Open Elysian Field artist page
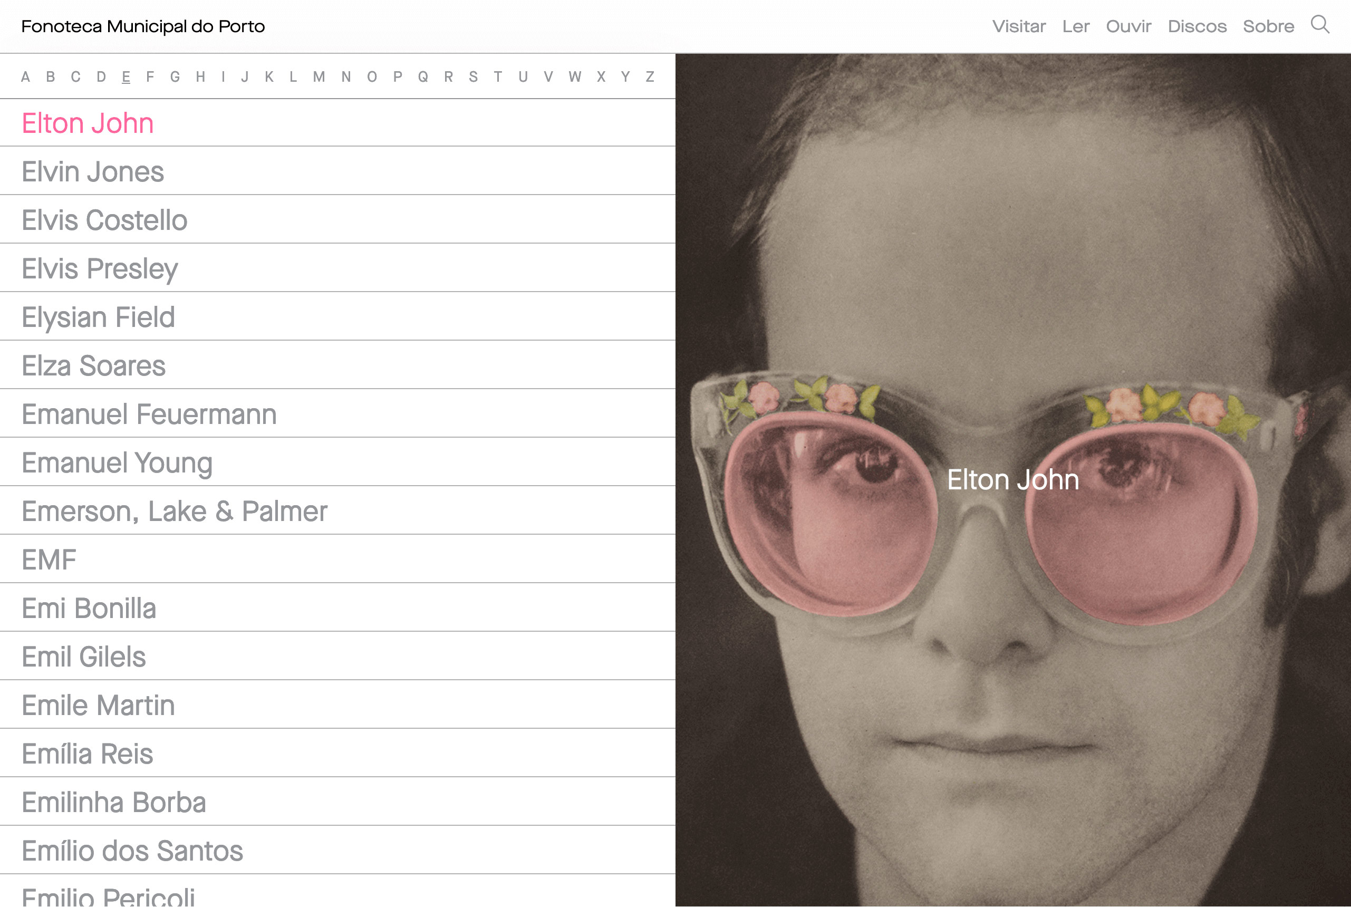 tap(337, 317)
